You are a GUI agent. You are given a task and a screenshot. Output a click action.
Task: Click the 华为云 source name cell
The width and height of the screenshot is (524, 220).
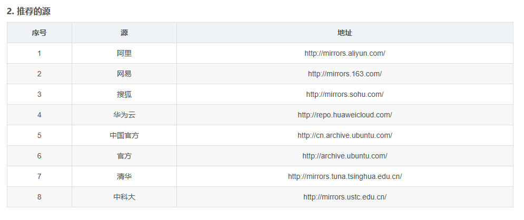(x=124, y=115)
